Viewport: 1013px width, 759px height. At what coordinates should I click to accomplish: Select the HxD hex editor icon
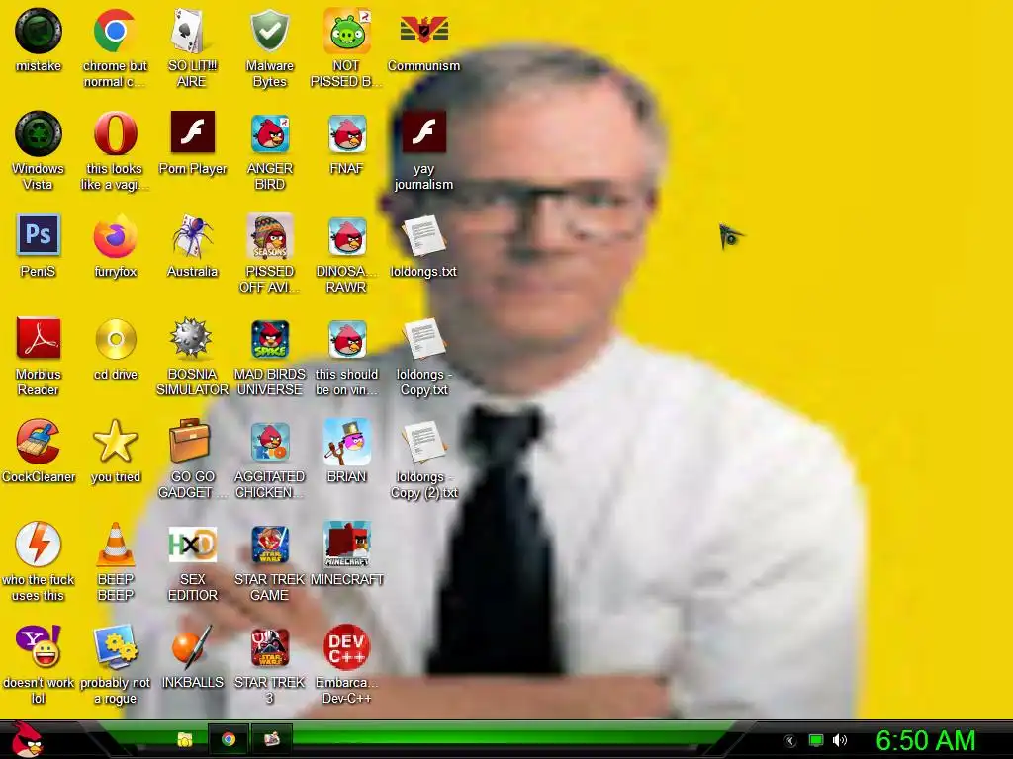click(x=192, y=546)
